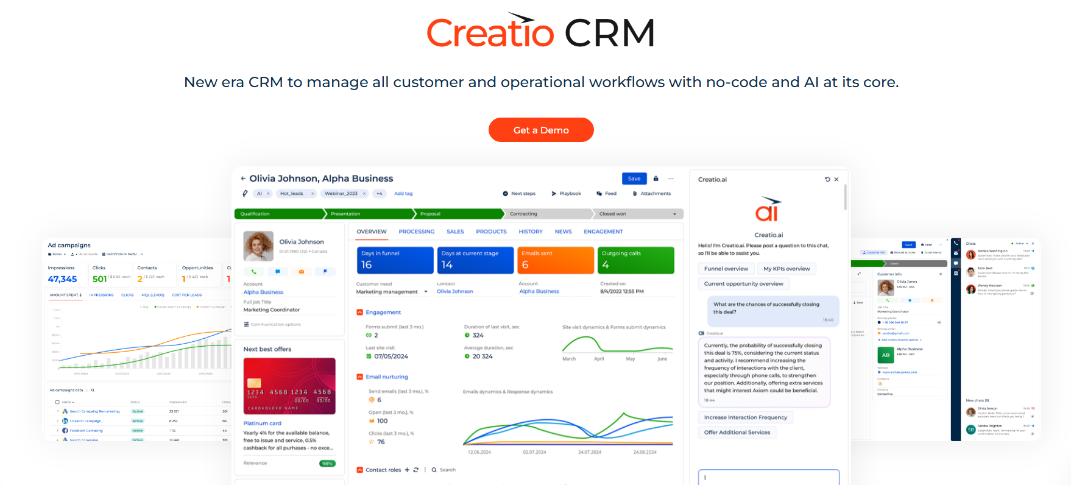Open Folder dropdown in Ad campaigns
Screen dimensions: 1071x485
tap(57, 254)
